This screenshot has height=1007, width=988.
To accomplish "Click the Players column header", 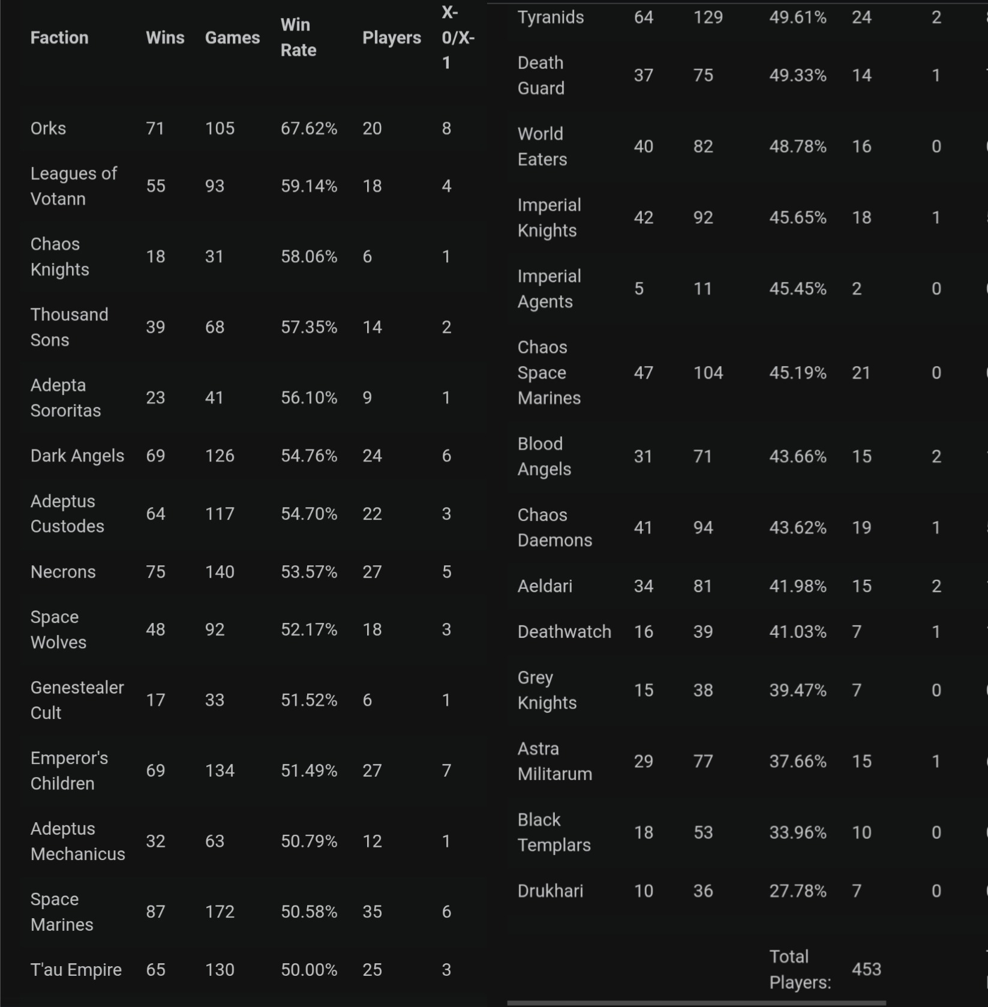I will pos(392,38).
